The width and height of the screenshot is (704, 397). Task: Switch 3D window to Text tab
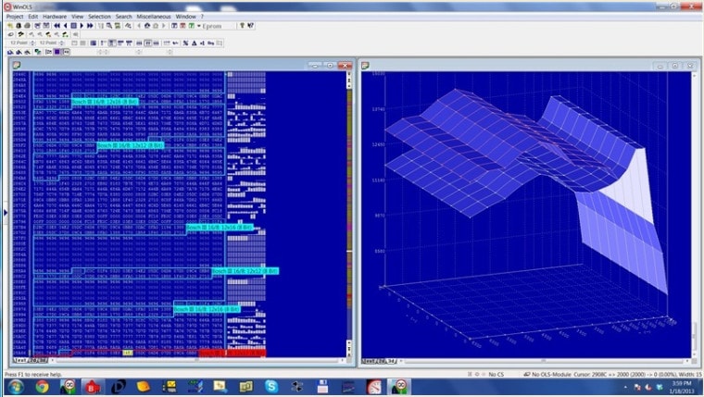[368, 361]
